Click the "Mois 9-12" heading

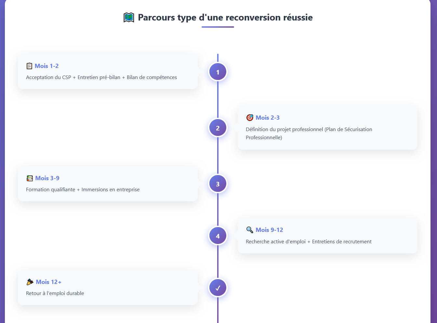tap(270, 230)
